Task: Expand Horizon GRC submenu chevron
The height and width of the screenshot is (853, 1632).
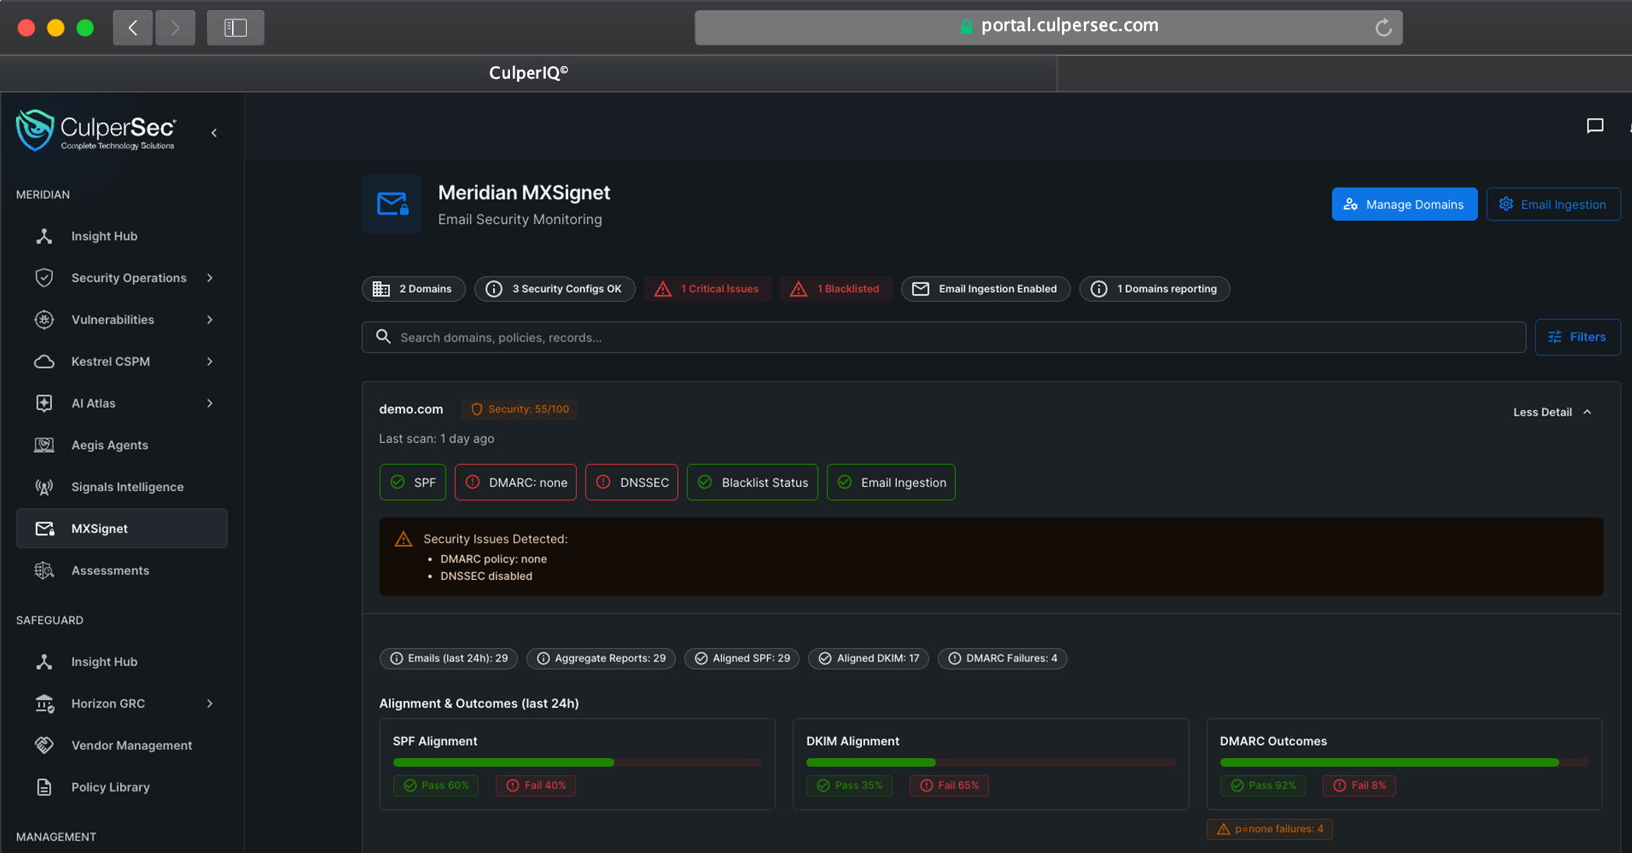Action: [x=210, y=704]
